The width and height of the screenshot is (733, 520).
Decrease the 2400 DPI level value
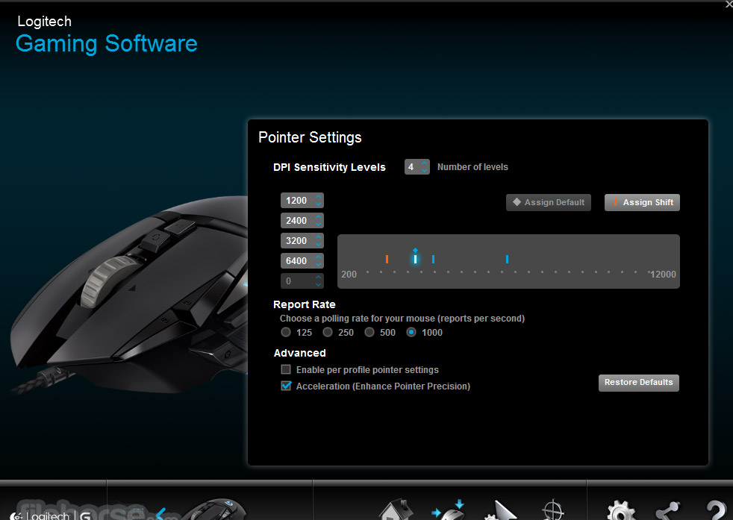tap(318, 225)
